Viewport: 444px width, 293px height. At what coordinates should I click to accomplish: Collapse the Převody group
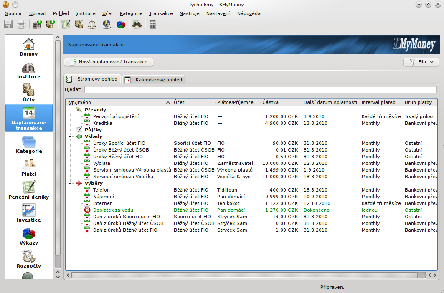coord(71,110)
